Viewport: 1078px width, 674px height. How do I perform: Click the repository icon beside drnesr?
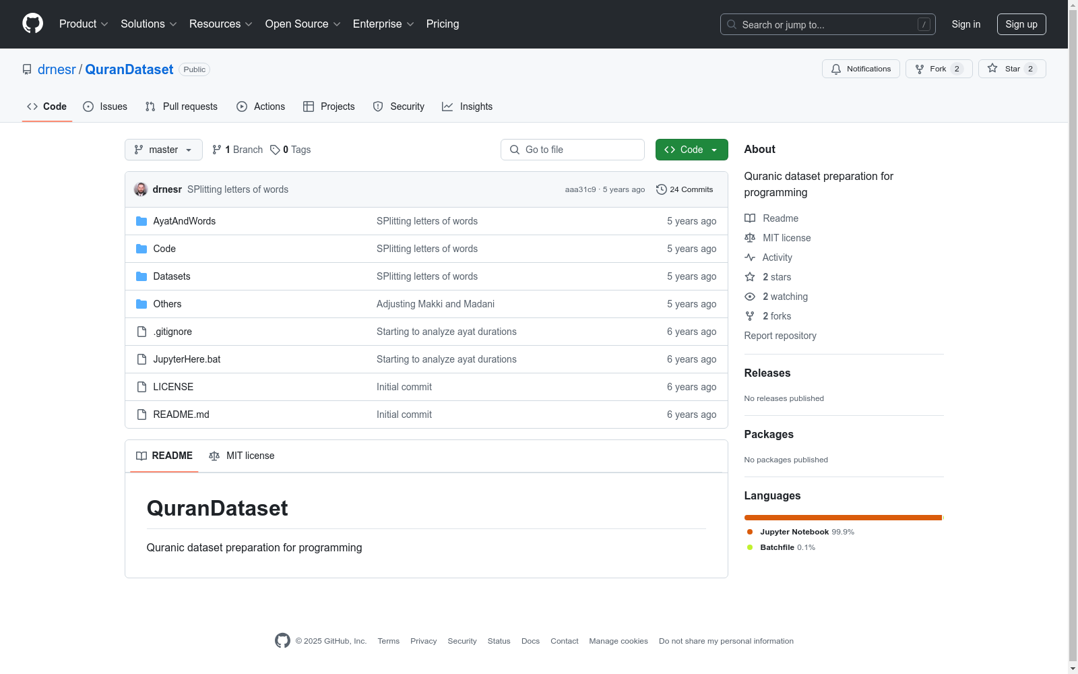[x=27, y=69]
